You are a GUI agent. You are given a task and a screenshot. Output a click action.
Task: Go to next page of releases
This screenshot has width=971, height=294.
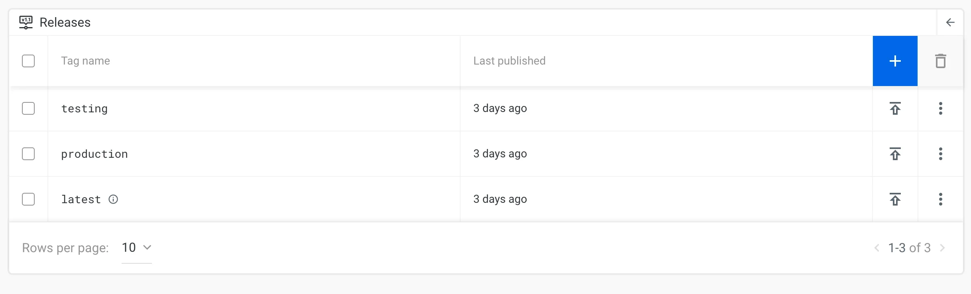[x=943, y=248]
